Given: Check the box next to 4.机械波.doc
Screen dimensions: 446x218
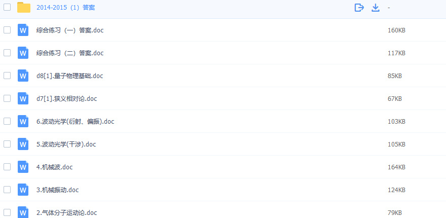Looking at the screenshot, I should click(x=7, y=166).
